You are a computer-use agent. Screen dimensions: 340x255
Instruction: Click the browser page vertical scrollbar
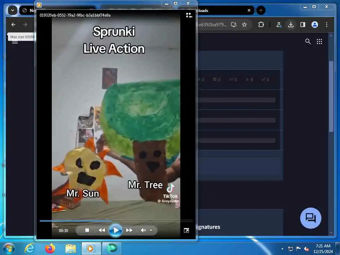tap(331, 97)
